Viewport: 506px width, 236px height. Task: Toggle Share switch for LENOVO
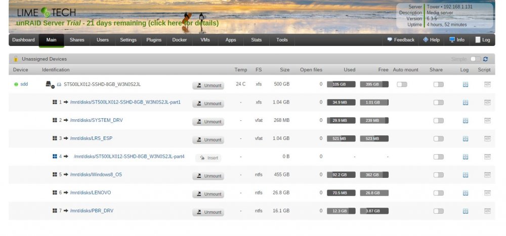(439, 193)
